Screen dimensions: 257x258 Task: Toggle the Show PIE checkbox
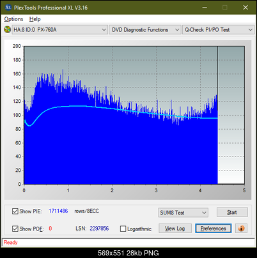click(x=15, y=211)
